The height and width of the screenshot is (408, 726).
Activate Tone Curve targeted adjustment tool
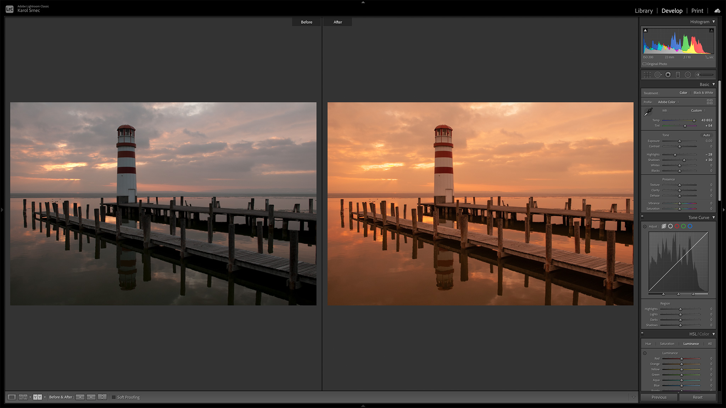coord(645,227)
